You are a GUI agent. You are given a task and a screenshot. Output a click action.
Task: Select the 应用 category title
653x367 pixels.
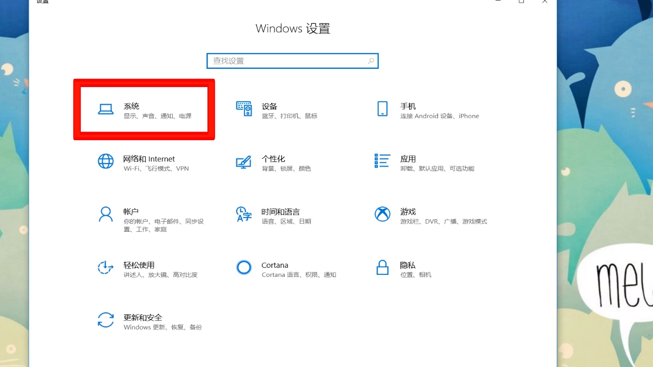click(x=408, y=159)
